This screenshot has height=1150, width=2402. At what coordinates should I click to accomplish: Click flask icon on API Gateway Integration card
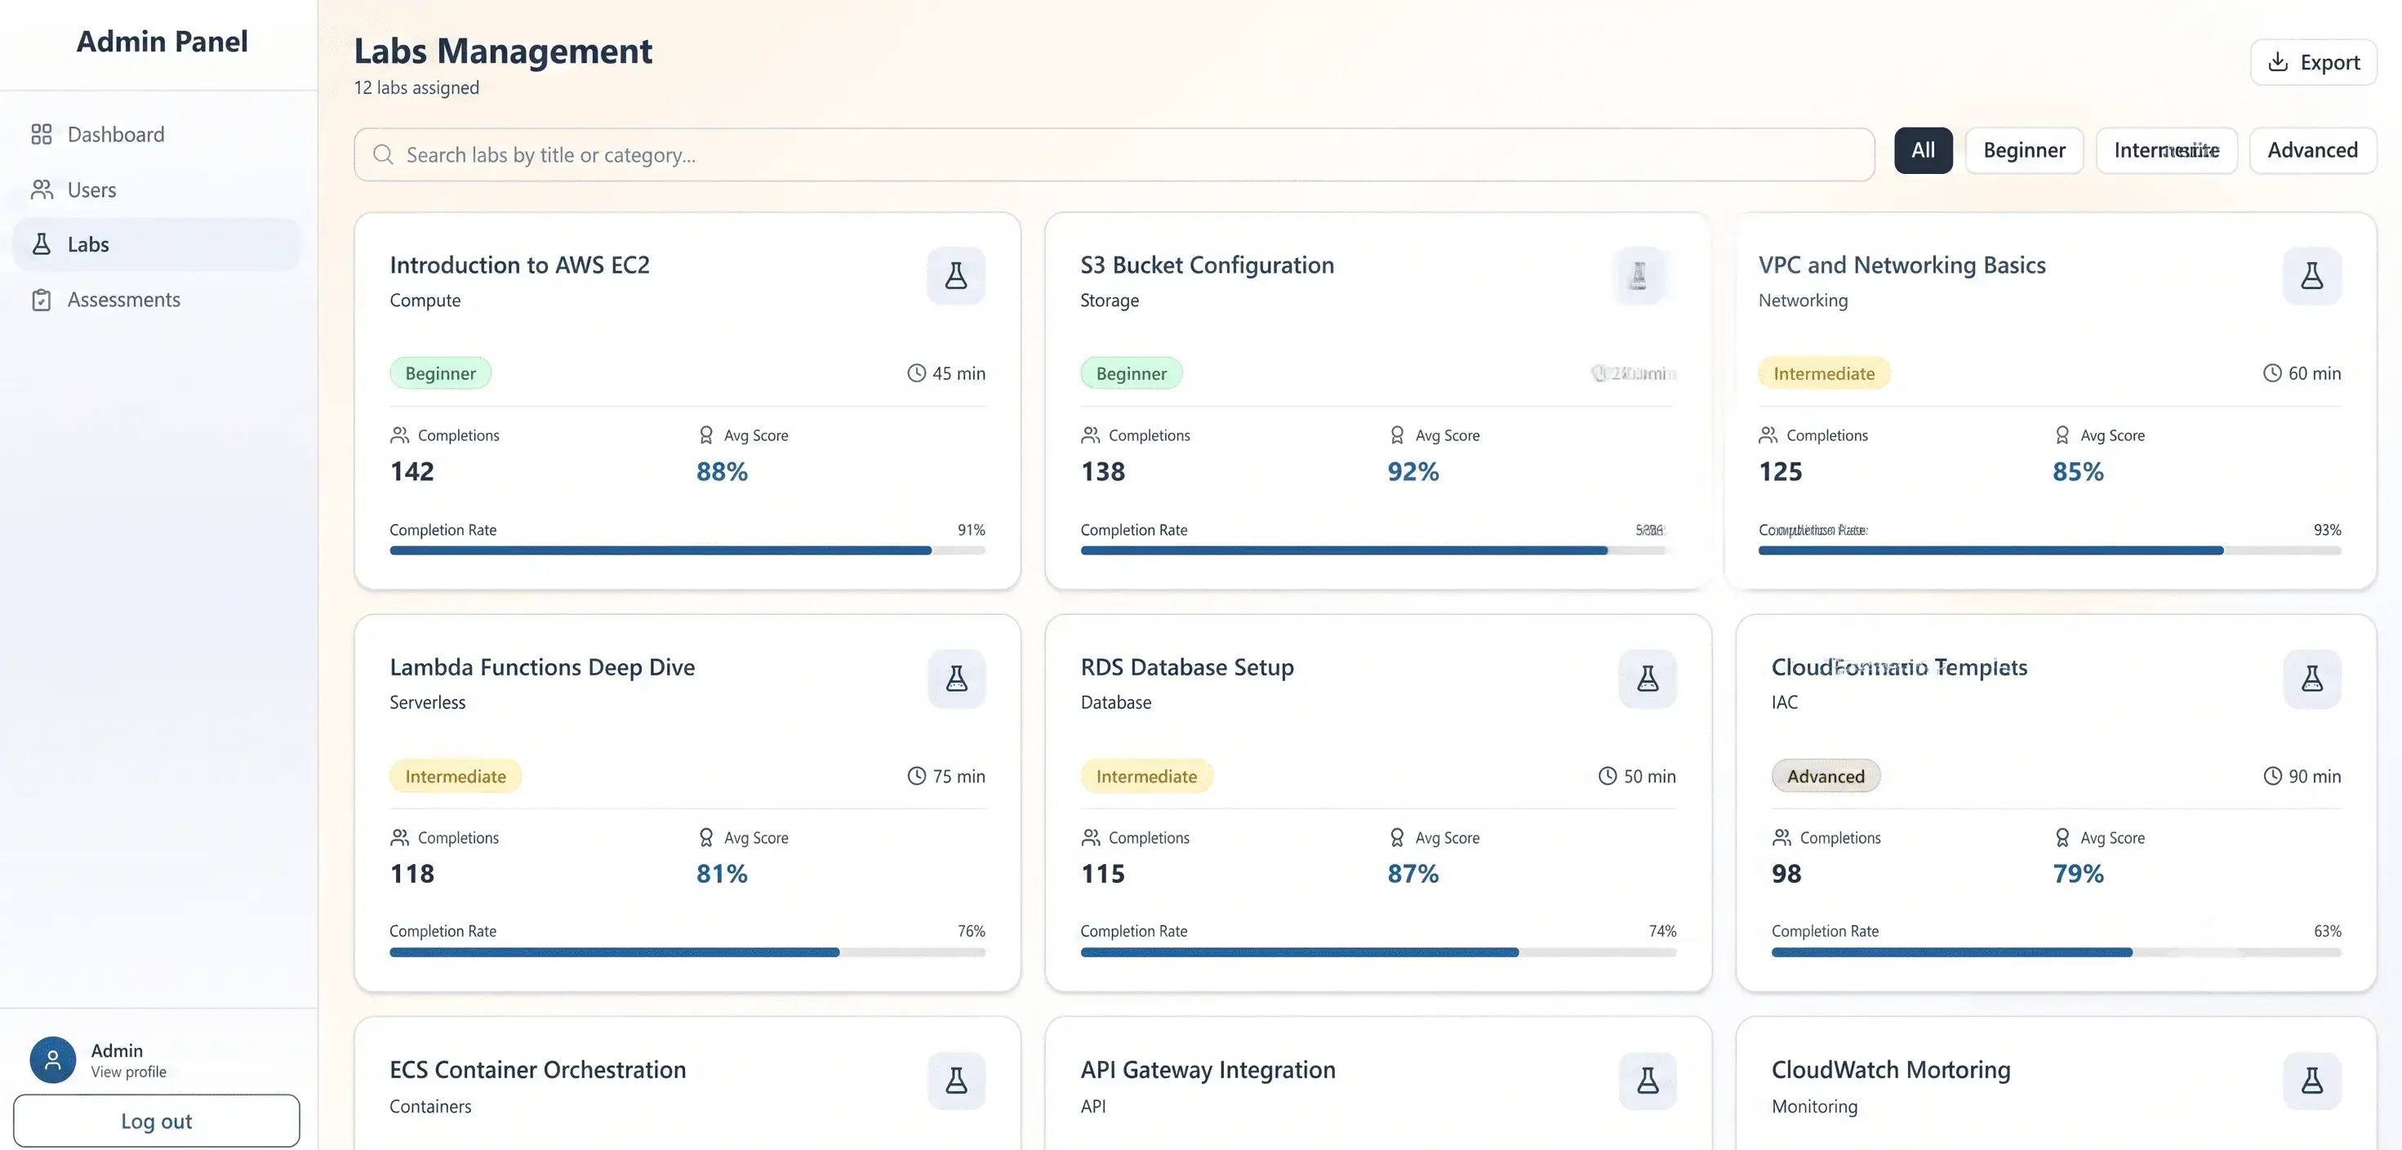coord(1648,1081)
